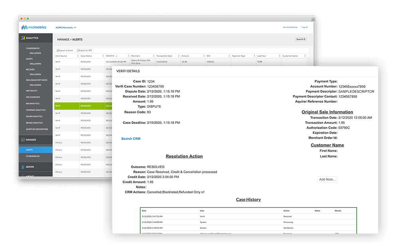399x249 pixels.
Task: Click the Admin user icon in the sidebar
Action: [x=23, y=167]
